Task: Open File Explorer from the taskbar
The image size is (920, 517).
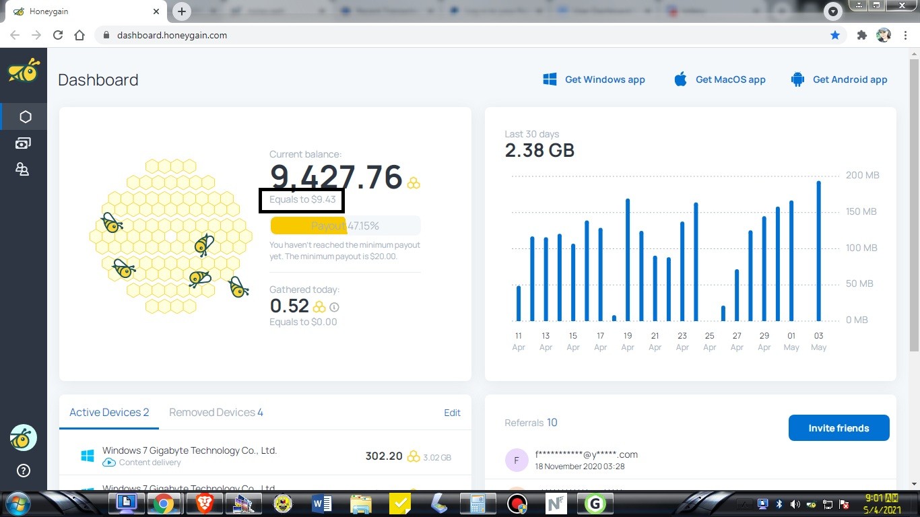Action: (x=361, y=504)
